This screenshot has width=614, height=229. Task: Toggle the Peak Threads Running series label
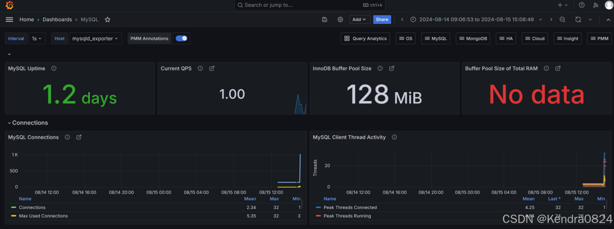[347, 216]
